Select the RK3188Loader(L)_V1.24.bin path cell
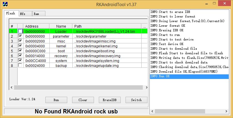Image resolution: width=233 pixels, height=118 pixels. click(107, 31)
